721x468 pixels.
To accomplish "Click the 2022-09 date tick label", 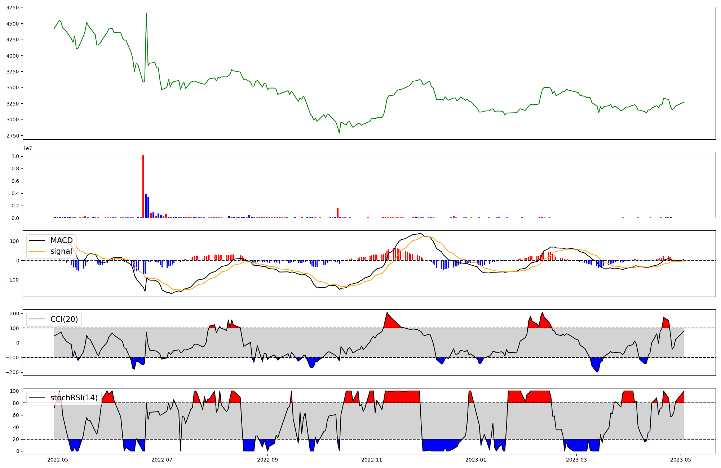I will [267, 460].
